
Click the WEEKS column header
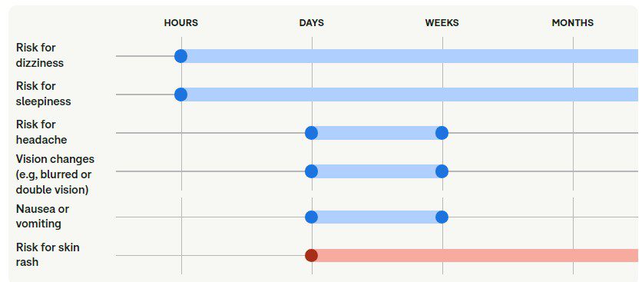442,23
